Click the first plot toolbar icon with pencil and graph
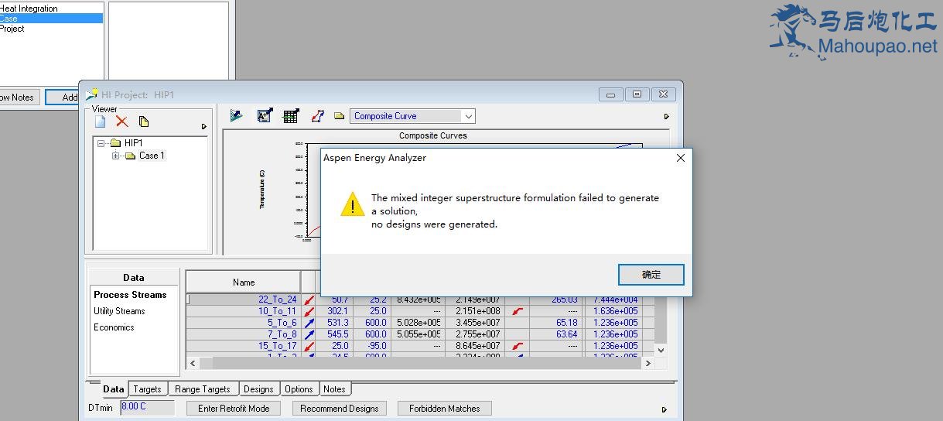 (237, 116)
